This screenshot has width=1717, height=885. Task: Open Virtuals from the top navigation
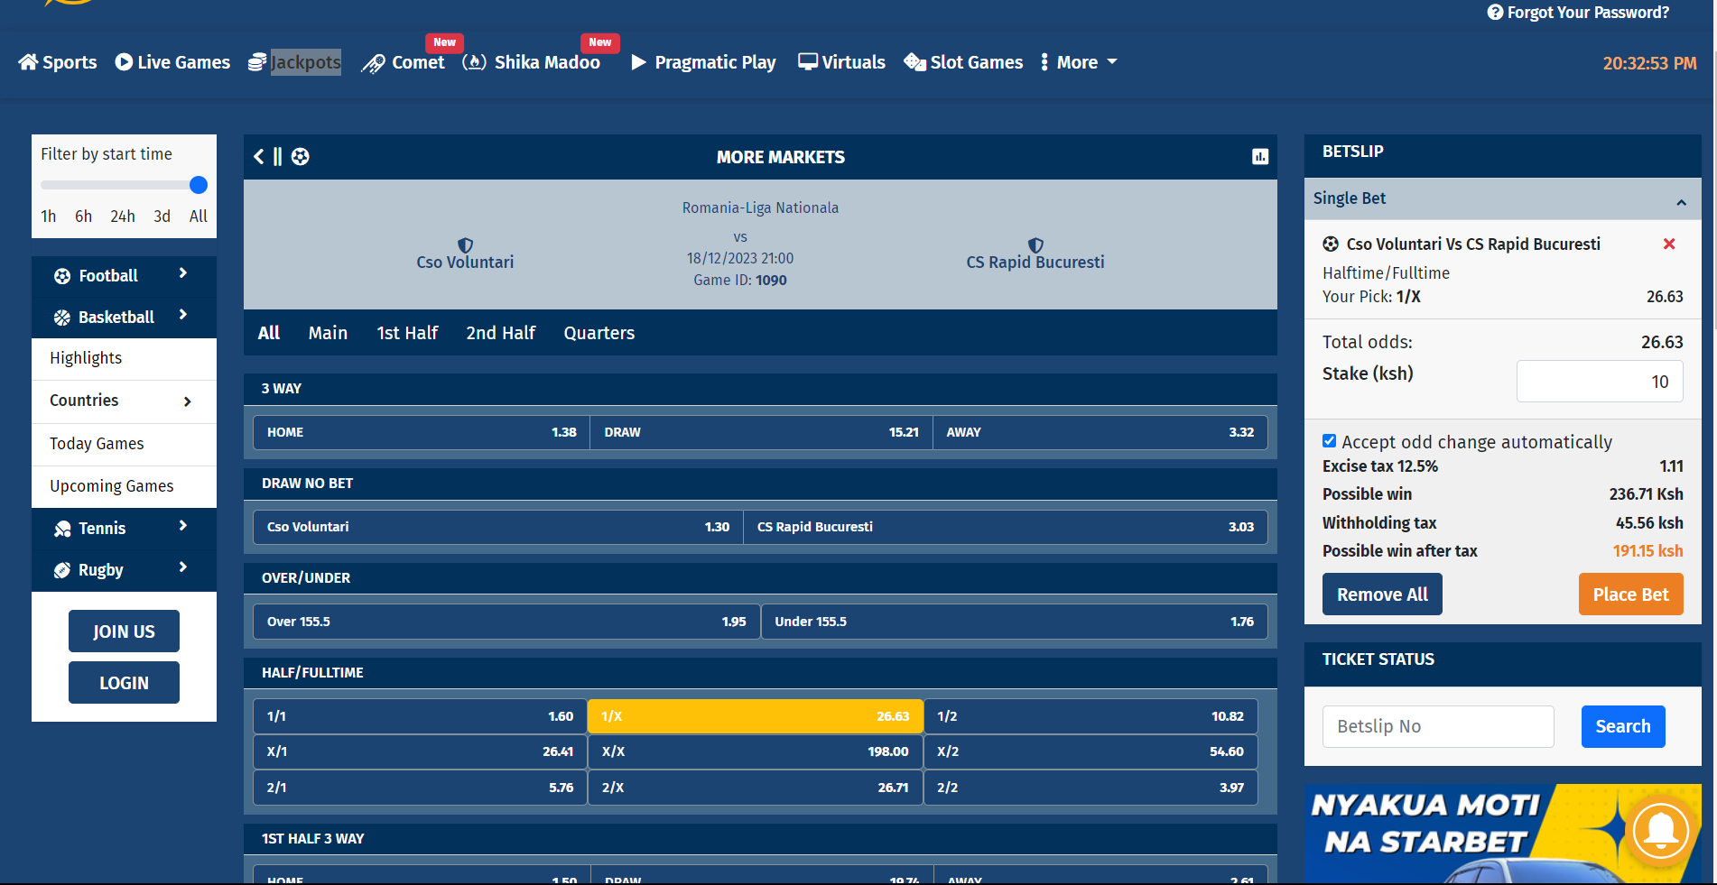pos(841,62)
